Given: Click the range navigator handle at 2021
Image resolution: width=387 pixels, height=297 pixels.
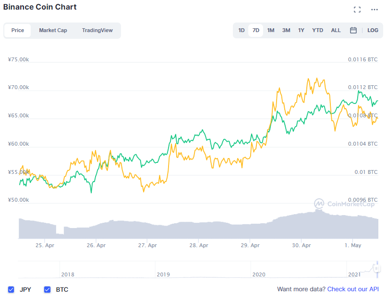Looking at the screenshot, I should (x=376, y=268).
